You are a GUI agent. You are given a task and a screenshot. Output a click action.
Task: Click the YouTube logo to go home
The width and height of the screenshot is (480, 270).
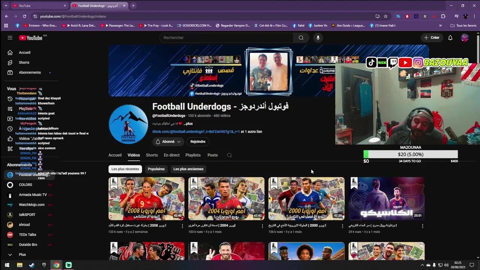pyautogui.click(x=31, y=37)
